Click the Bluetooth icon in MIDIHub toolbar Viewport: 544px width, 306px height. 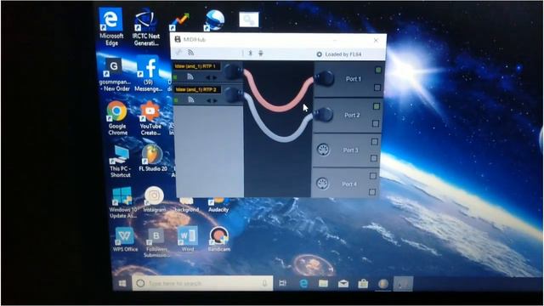point(250,53)
